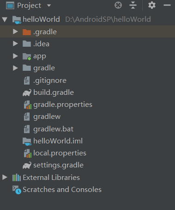Click the build.gradle elephant icon
Screen dimensions: 175x210
27,93
